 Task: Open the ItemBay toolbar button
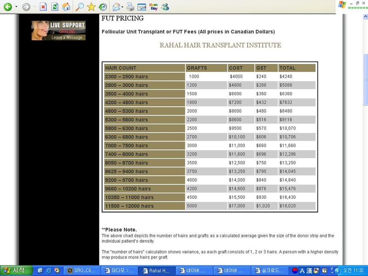click(x=154, y=7)
